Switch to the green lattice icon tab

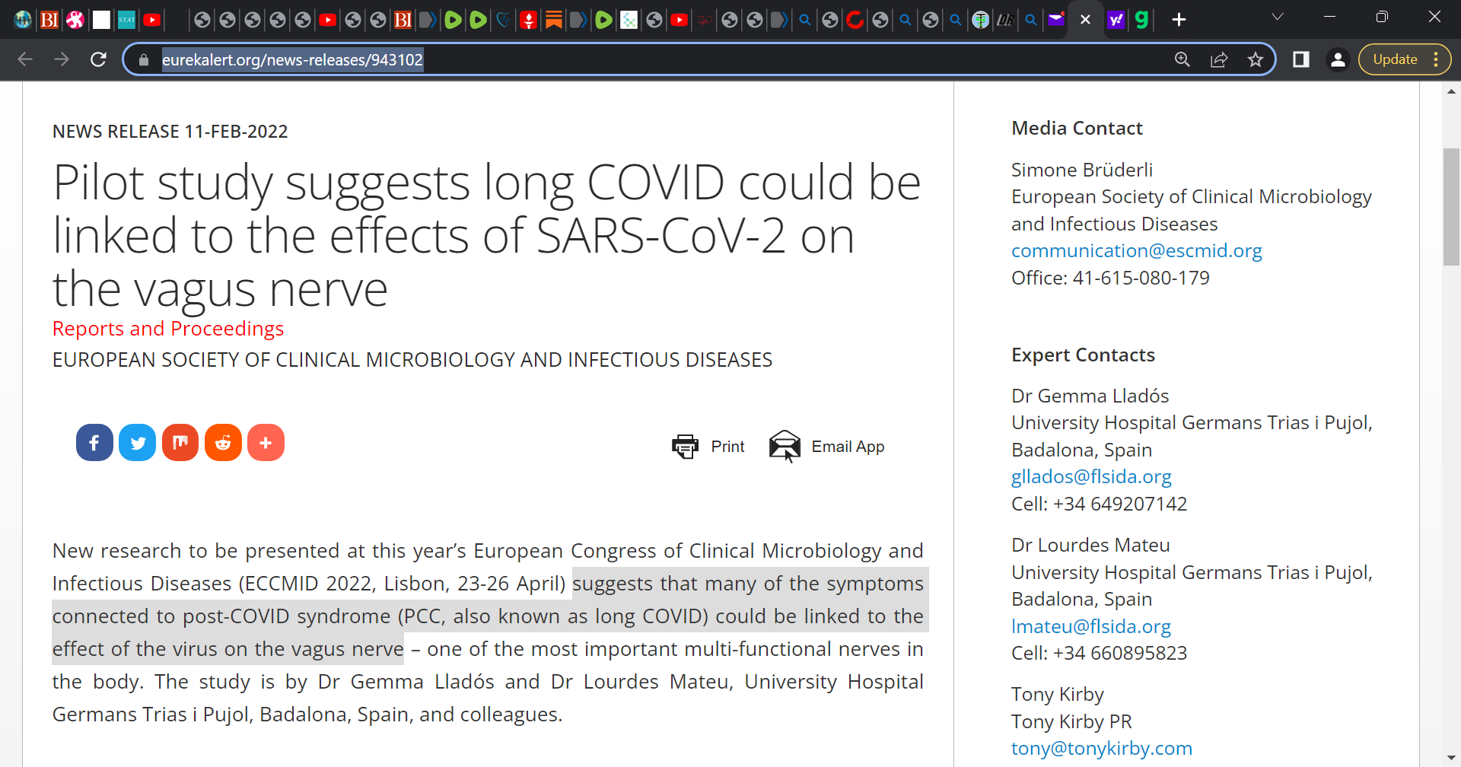[x=629, y=20]
